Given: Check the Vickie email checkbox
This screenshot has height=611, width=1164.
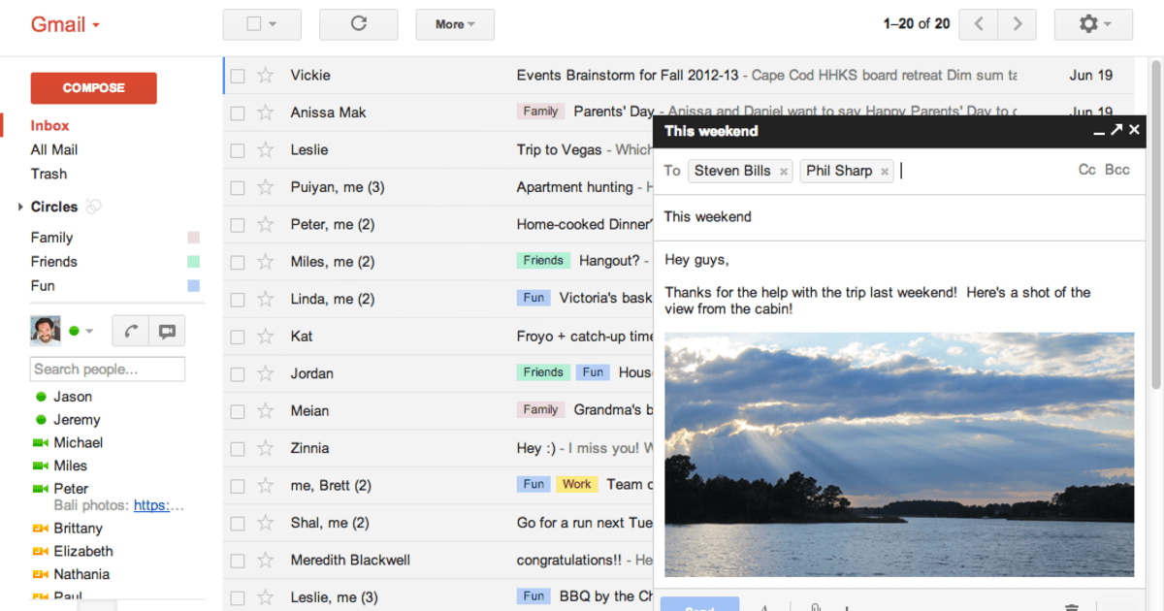Looking at the screenshot, I should point(238,76).
